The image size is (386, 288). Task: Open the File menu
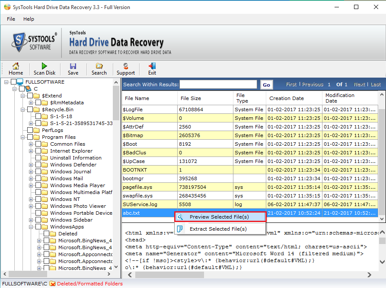tap(11, 19)
